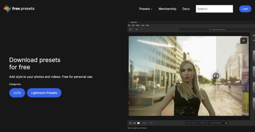Screen dimensions: 255x132
Task: Open the Help menu in Lightroom
Action: pos(147,25)
